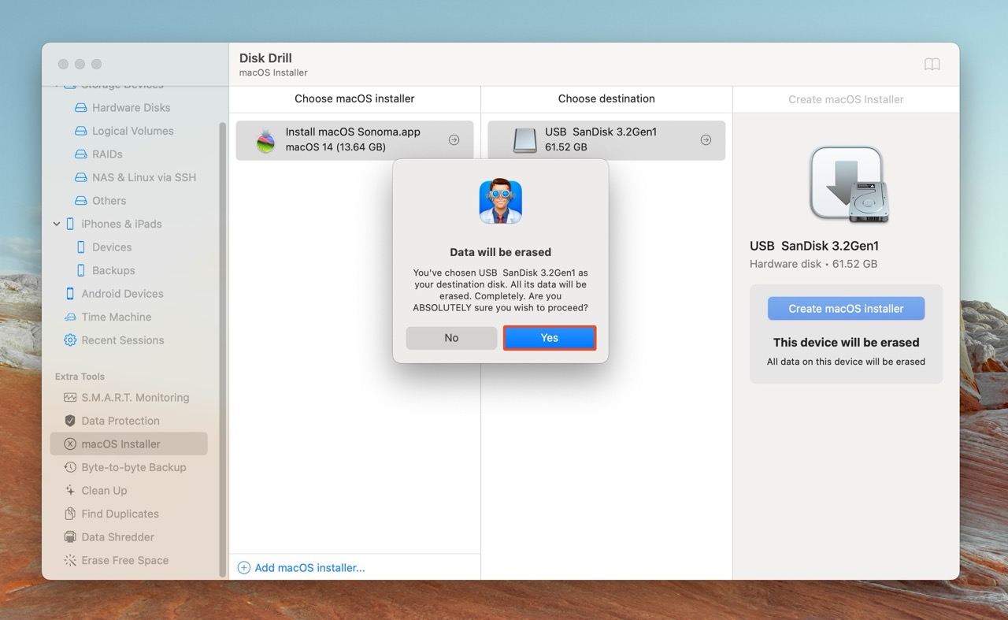Image resolution: width=1008 pixels, height=620 pixels.
Task: Click the NAS & Linux icon
Action: click(x=80, y=177)
